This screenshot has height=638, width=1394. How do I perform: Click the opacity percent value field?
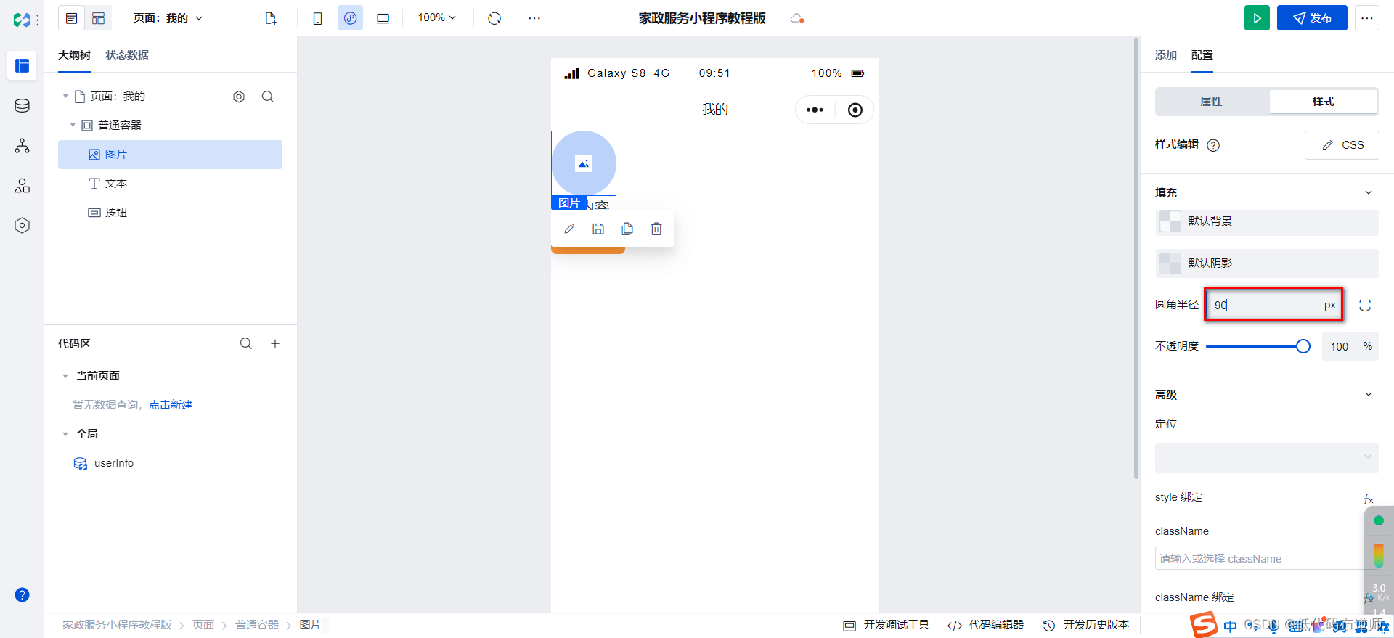coord(1340,347)
